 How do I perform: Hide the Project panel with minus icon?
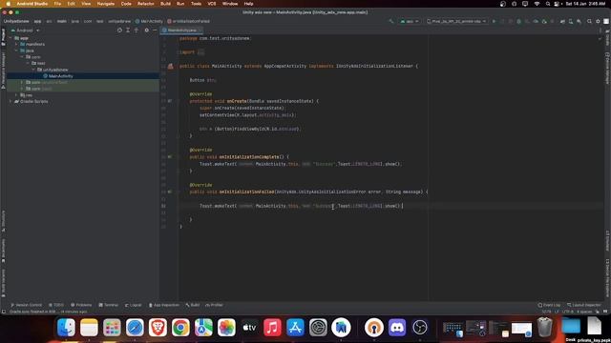(155, 30)
